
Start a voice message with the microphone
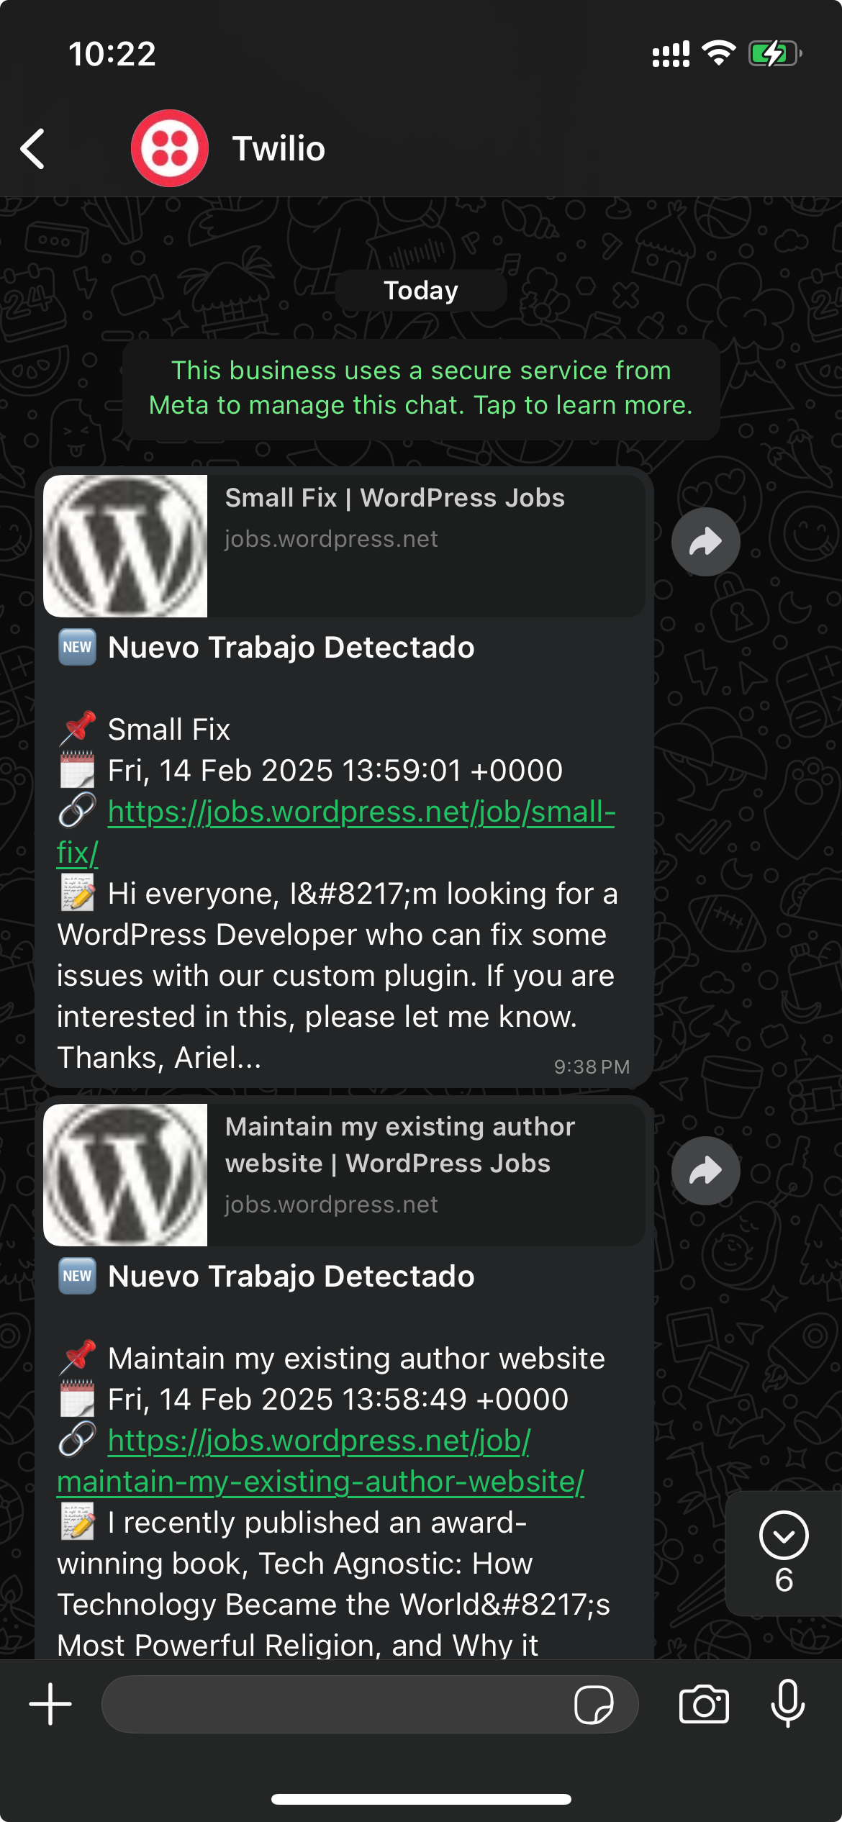[788, 1704]
